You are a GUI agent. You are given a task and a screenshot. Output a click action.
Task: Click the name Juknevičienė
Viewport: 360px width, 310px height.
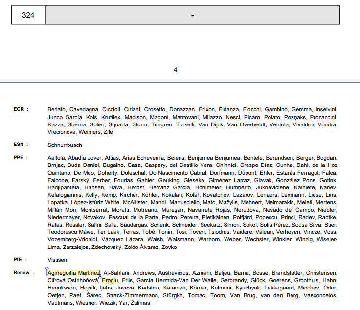273,187
